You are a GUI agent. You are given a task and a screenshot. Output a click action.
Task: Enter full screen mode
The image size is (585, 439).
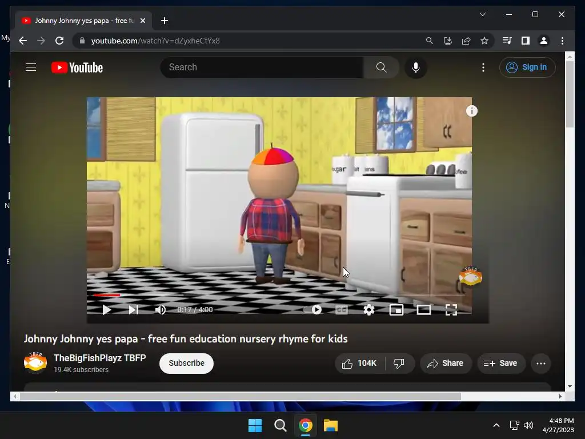tap(451, 310)
